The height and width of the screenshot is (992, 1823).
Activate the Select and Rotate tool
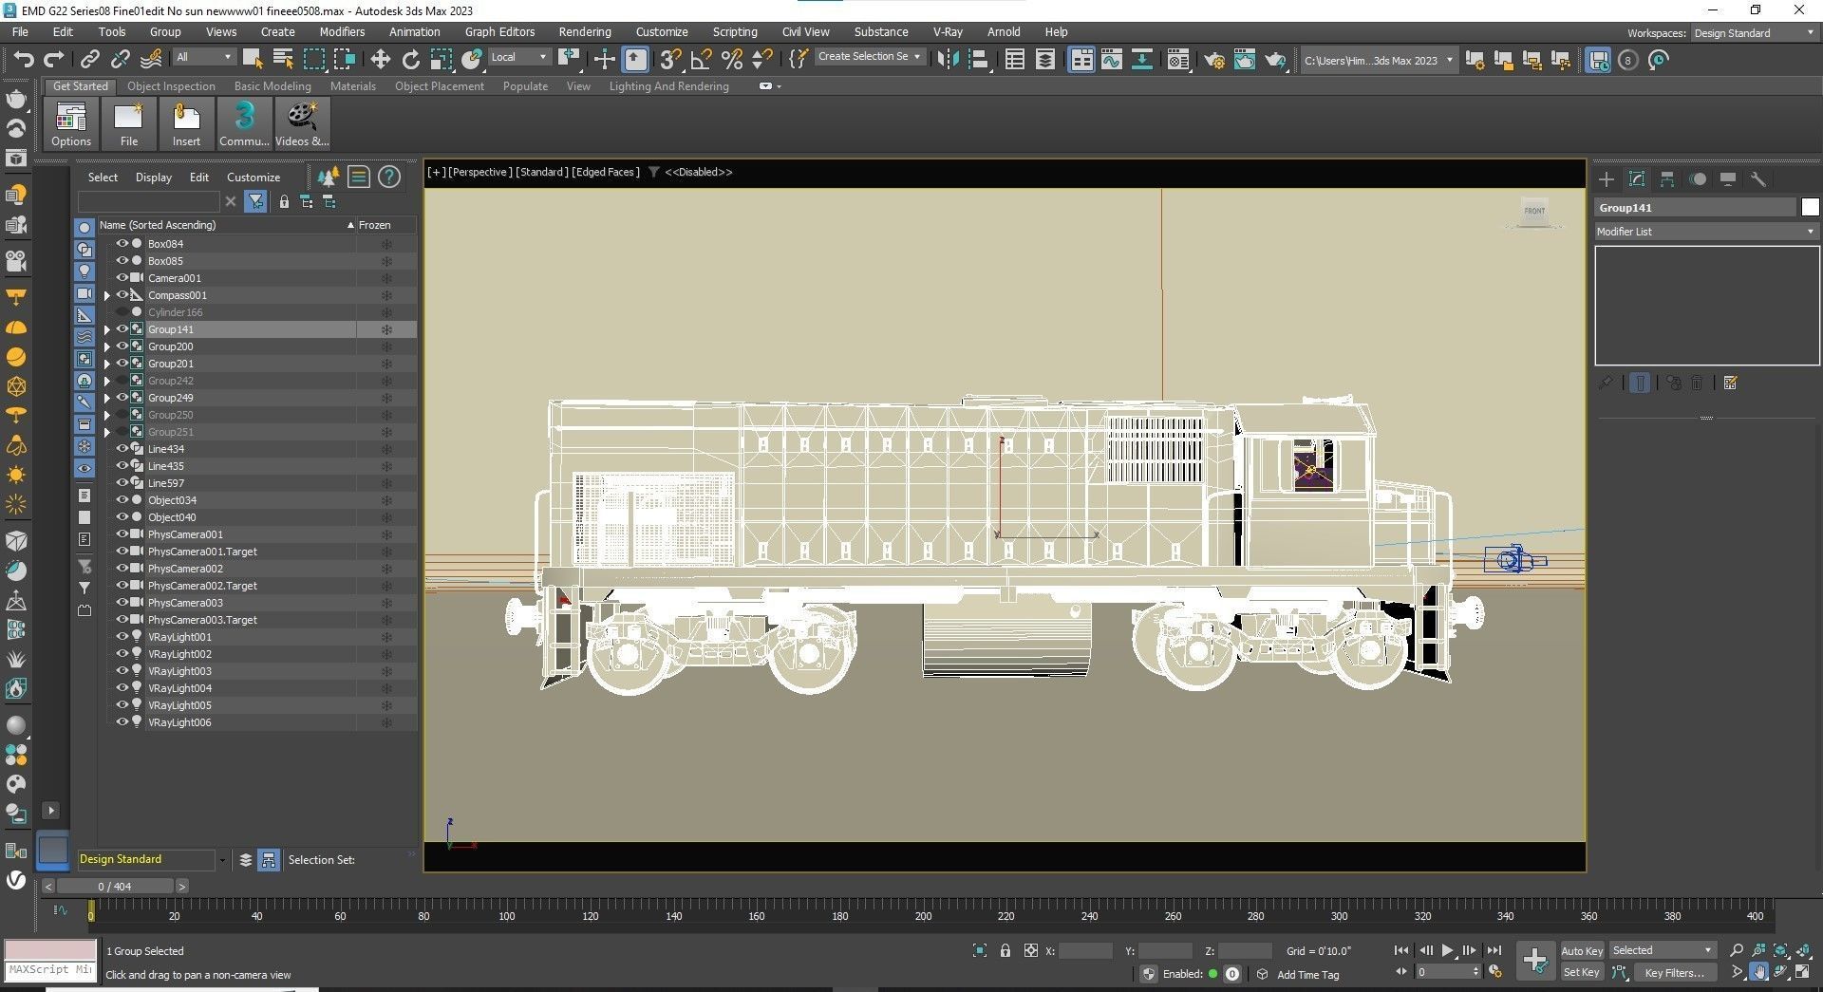(x=410, y=60)
